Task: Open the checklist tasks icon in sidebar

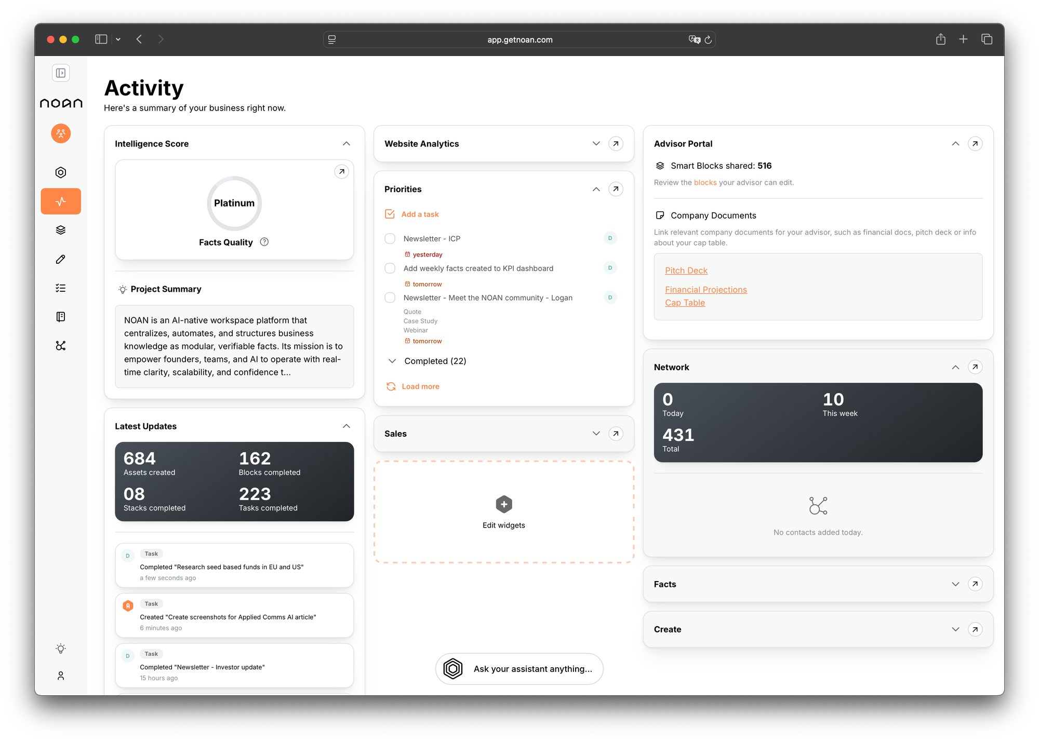Action: 61,288
